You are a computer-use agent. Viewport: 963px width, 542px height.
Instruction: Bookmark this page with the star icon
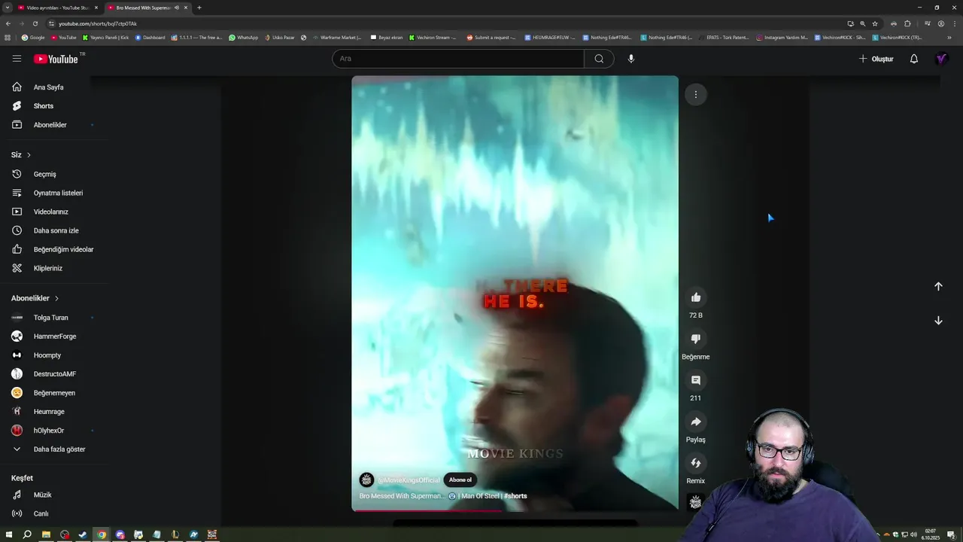875,23
